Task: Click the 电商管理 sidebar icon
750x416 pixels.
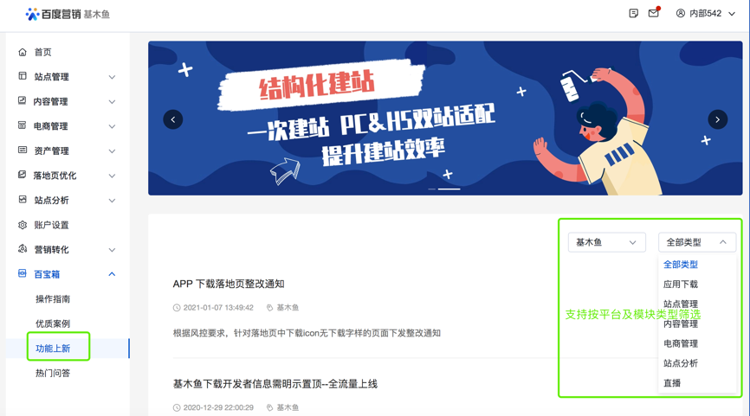Action: click(22, 125)
